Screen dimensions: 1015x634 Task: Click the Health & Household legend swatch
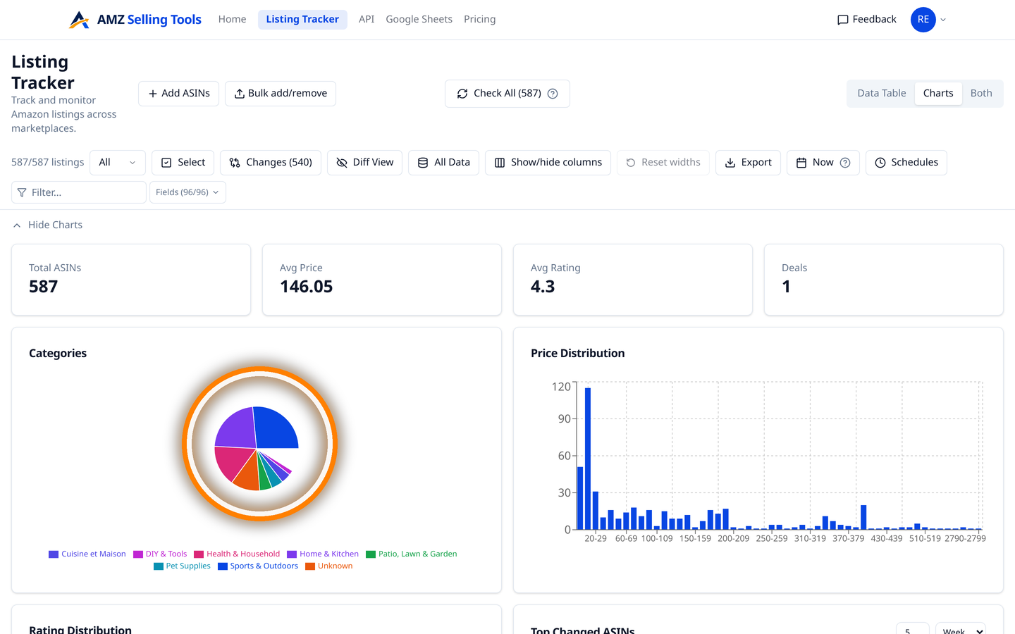click(199, 554)
